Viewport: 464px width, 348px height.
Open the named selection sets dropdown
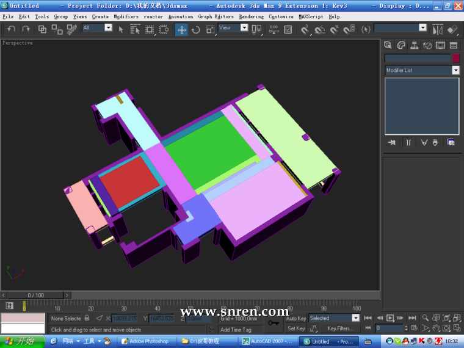coord(423,28)
